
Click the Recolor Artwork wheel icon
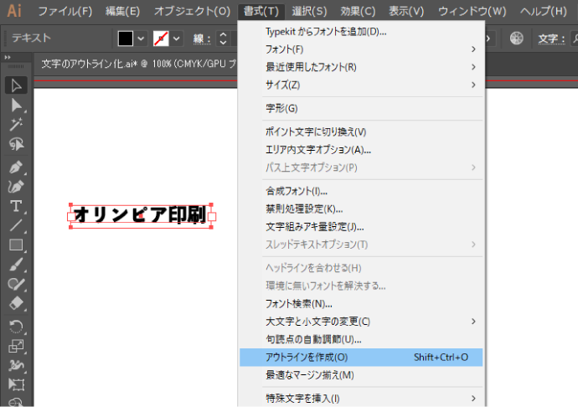pyautogui.click(x=517, y=38)
